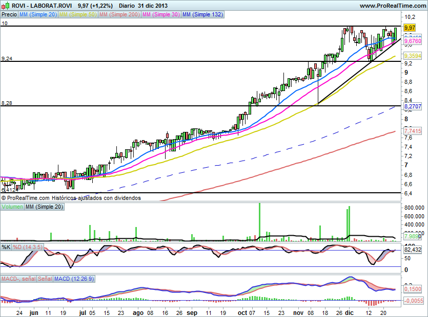Click the 7,7415 red average value tag
This screenshot has height=317, width=428.
(412, 131)
